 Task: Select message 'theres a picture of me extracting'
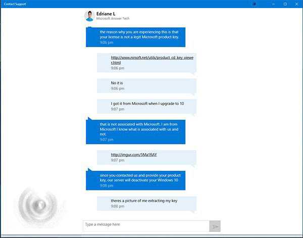pos(146,204)
